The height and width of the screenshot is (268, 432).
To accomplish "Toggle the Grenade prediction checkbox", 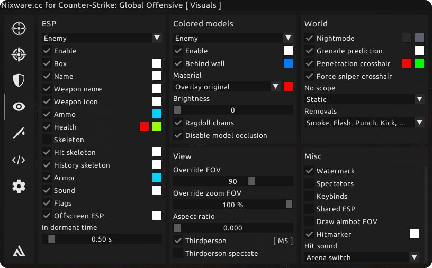I will [x=309, y=51].
